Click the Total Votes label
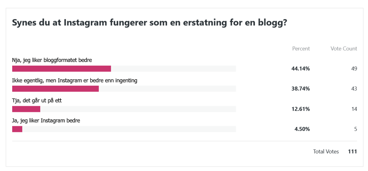 click(326, 152)
